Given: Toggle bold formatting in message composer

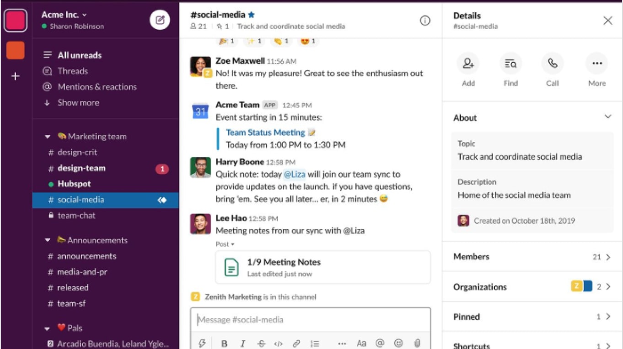Looking at the screenshot, I should (224, 344).
